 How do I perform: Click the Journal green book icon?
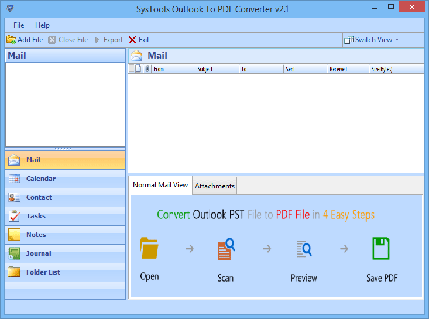tap(14, 253)
